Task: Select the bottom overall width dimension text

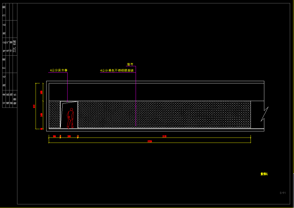Action: 150,141
